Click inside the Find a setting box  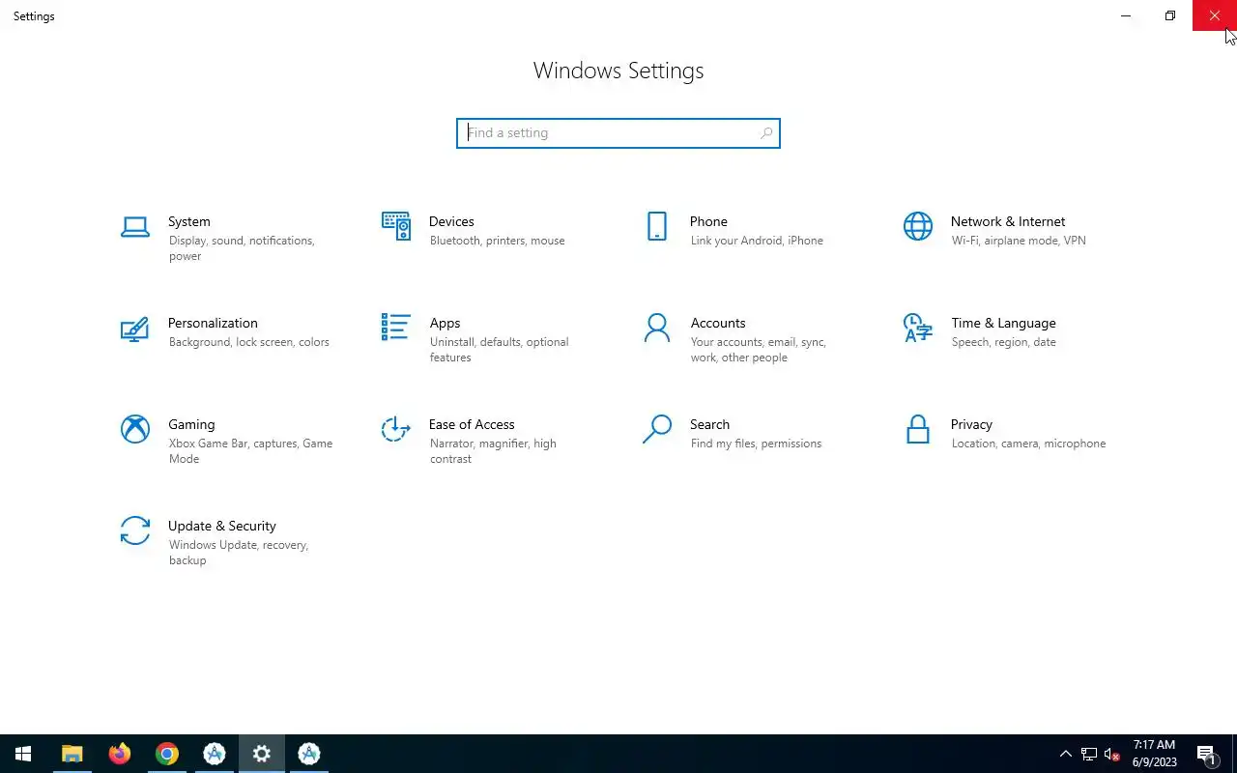[x=618, y=133]
